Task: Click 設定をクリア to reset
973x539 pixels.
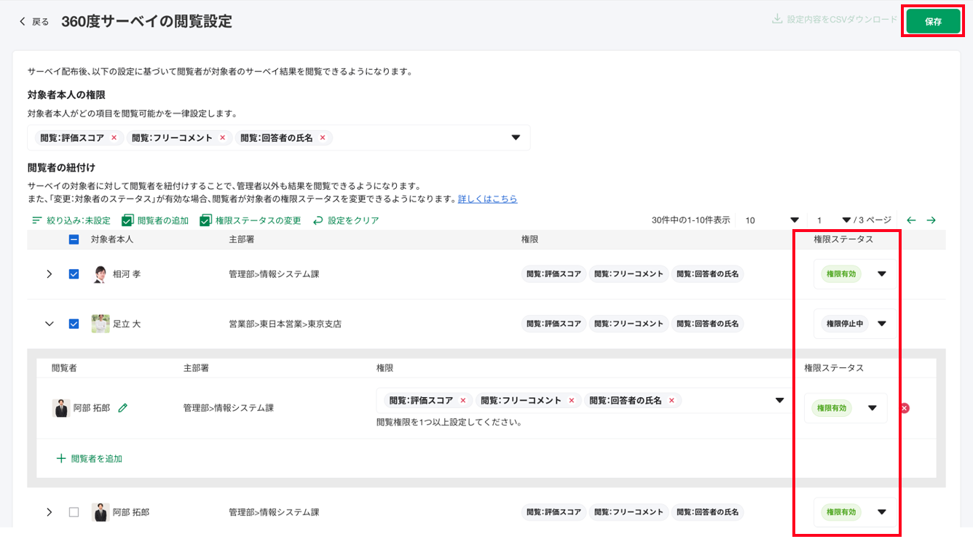Action: (346, 220)
